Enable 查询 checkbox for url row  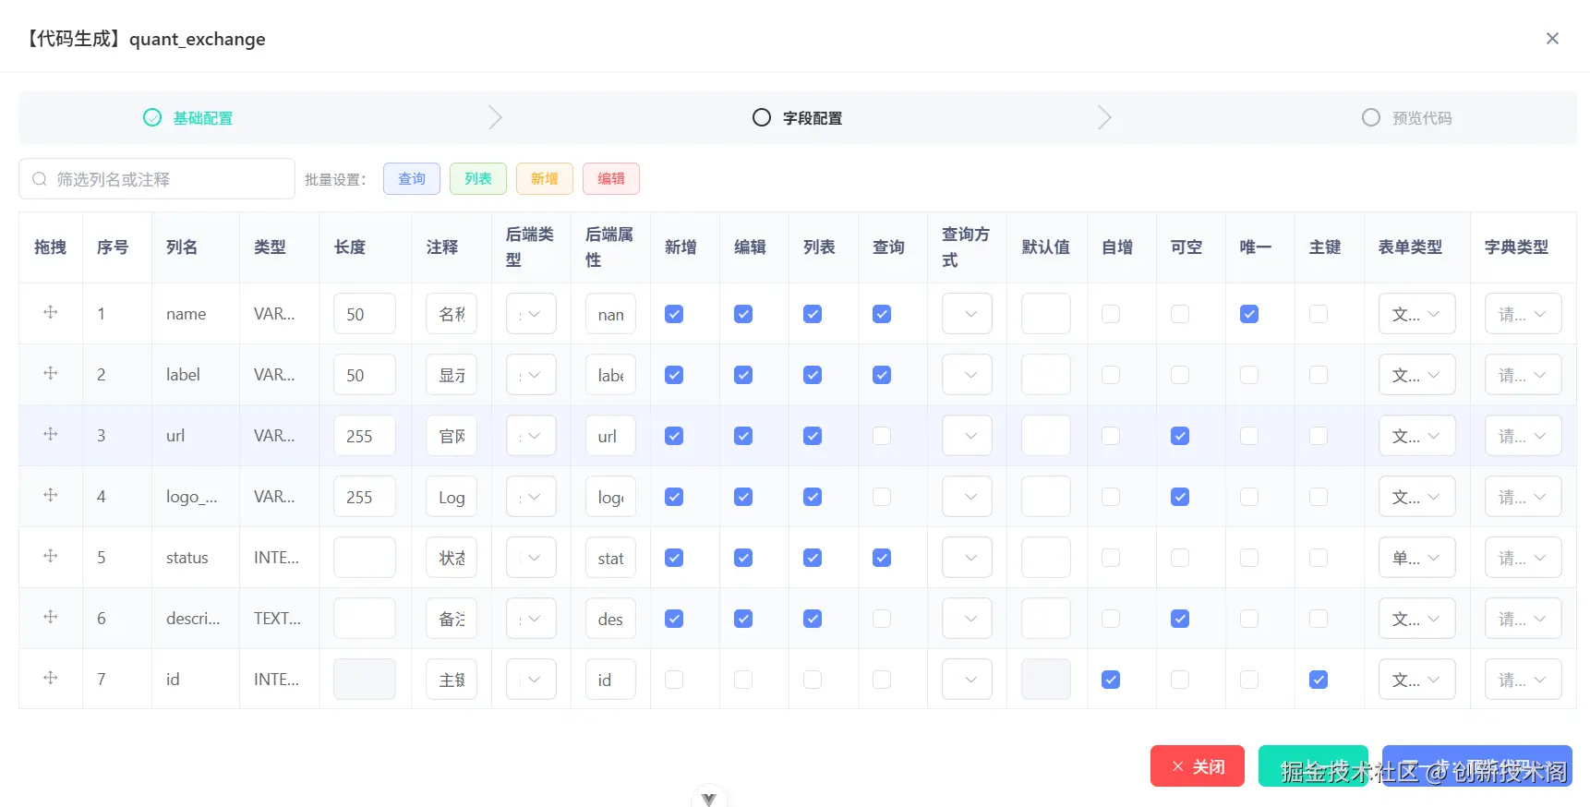coord(882,436)
